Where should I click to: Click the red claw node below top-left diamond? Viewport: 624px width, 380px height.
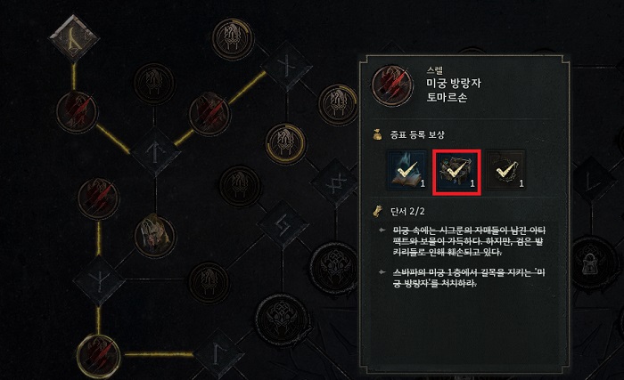pos(78,112)
